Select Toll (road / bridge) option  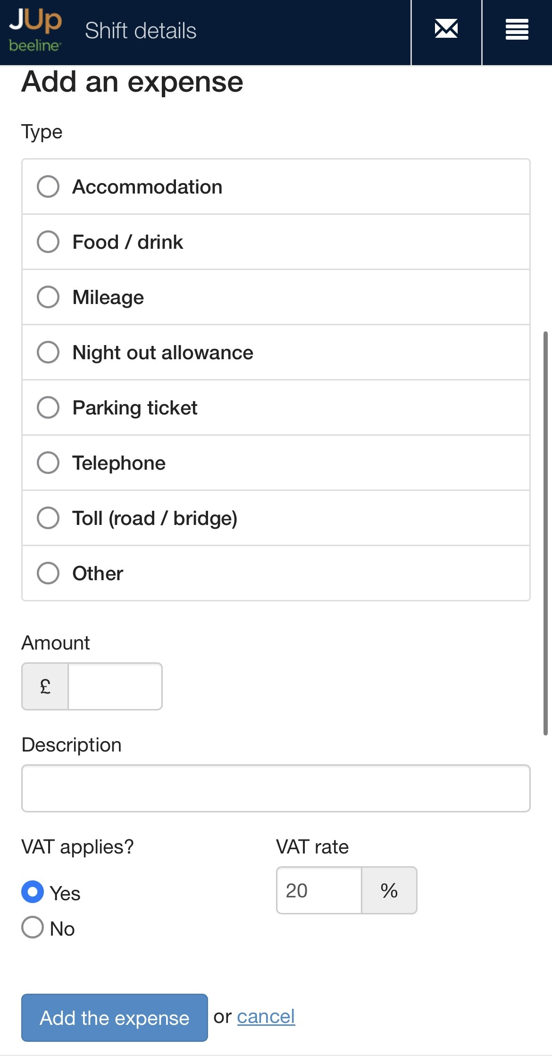48,518
